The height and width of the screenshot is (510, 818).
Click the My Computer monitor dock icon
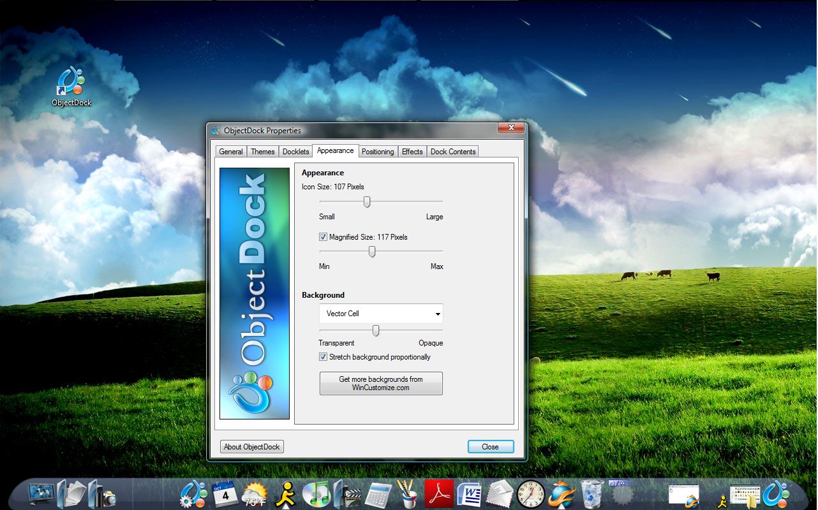[x=41, y=493]
